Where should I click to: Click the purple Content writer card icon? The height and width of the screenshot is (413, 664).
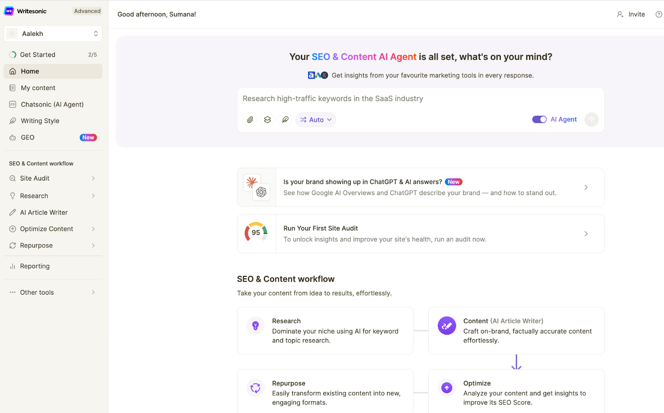(x=447, y=326)
